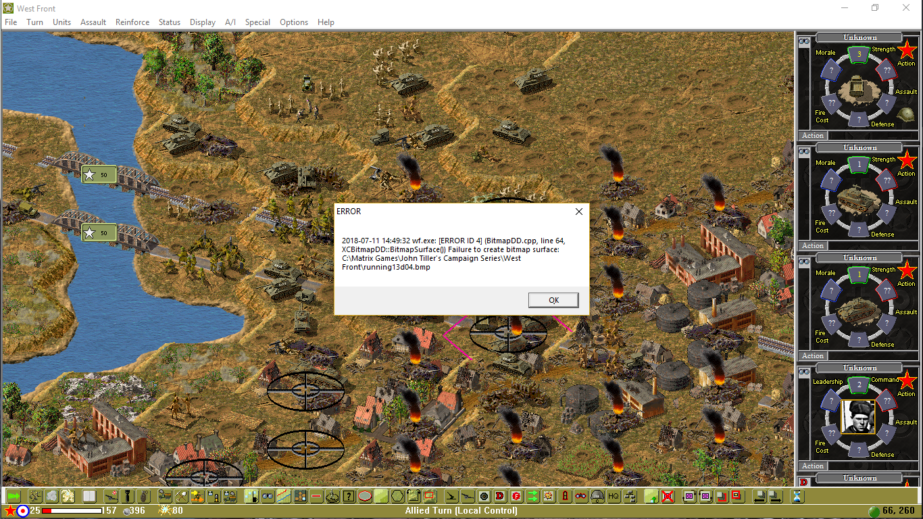Open the Turn menu
Screen dimensions: 923x519
tap(34, 22)
